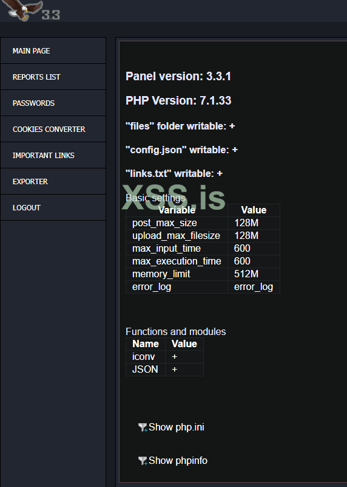
Task: Click the memory_limit variable cell
Action: (x=177, y=274)
